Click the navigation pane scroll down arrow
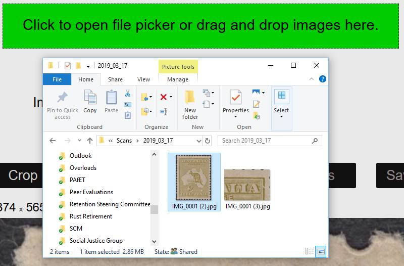Viewport: 404px width, 266px height. click(x=154, y=242)
